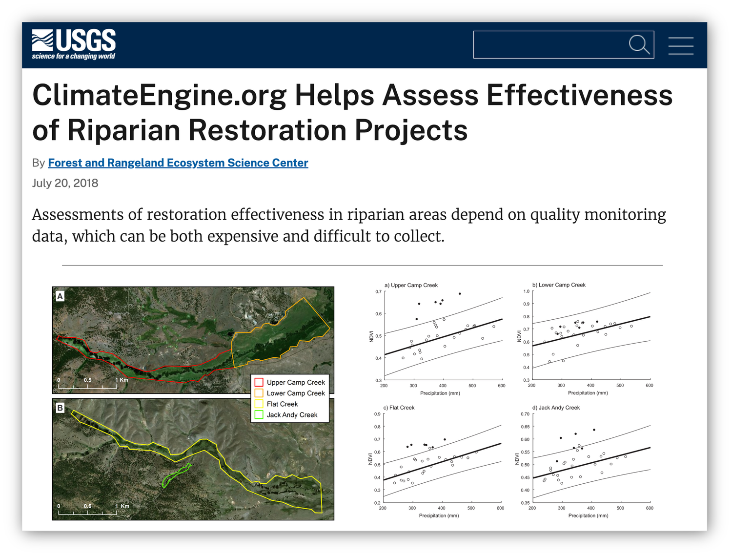
Task: Toggle the Jack Andy Creek legend entry
Action: 292,414
